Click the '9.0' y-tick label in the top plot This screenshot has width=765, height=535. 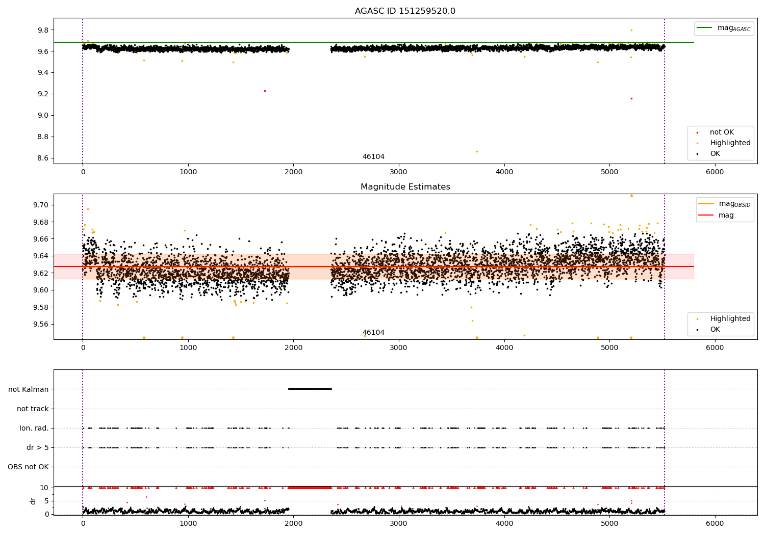pyautogui.click(x=43, y=116)
